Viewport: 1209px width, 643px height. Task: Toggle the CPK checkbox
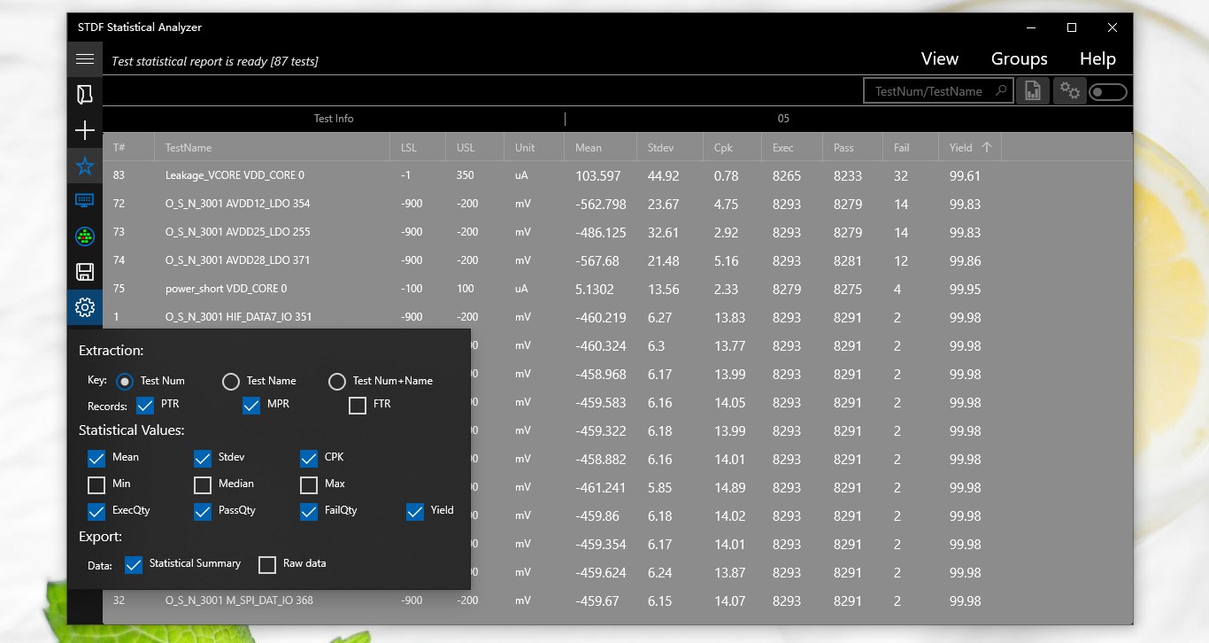click(x=309, y=459)
